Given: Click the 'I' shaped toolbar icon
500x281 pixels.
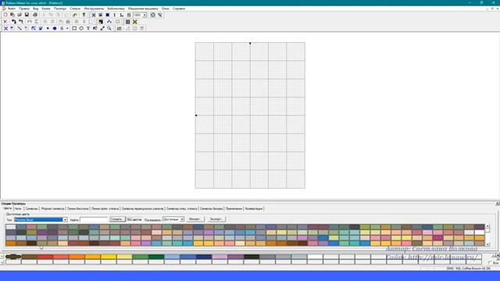Looking at the screenshot, I should 115,15.
